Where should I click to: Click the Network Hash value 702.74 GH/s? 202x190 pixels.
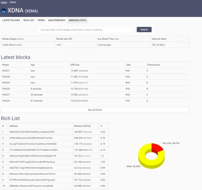pos(158,45)
